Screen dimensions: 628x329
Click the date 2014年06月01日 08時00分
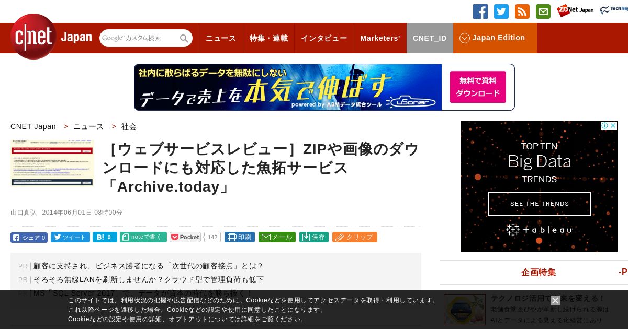tap(82, 213)
